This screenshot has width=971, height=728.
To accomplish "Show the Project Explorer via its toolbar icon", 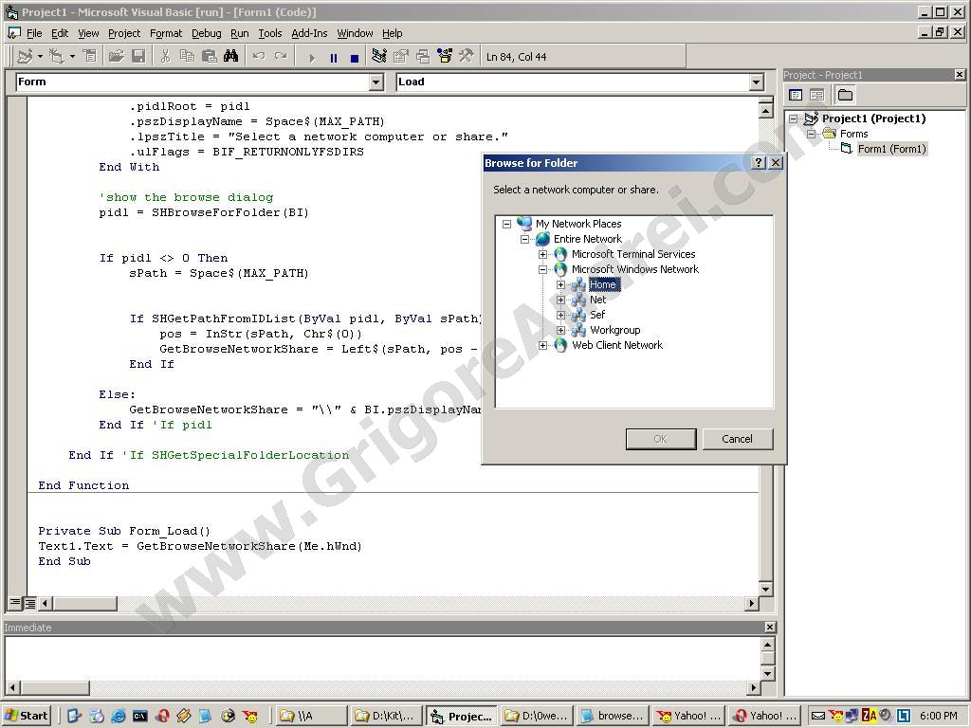I will [x=379, y=56].
